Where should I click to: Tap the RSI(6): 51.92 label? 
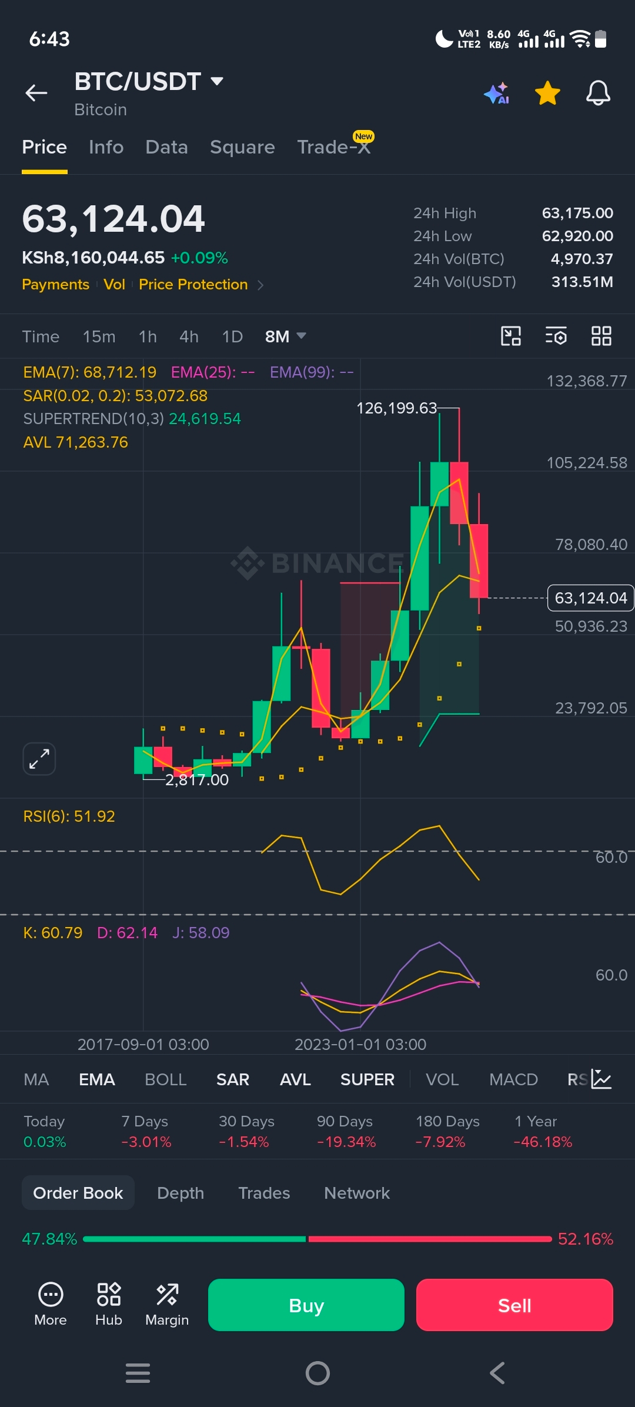69,816
